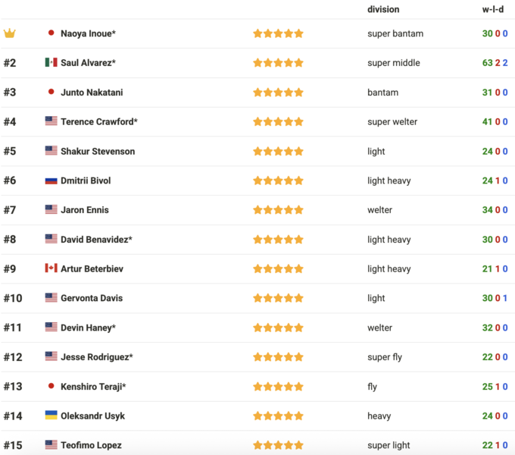Click the Japan flag beside Naoya Inoue
This screenshot has height=455, width=515.
click(x=51, y=33)
